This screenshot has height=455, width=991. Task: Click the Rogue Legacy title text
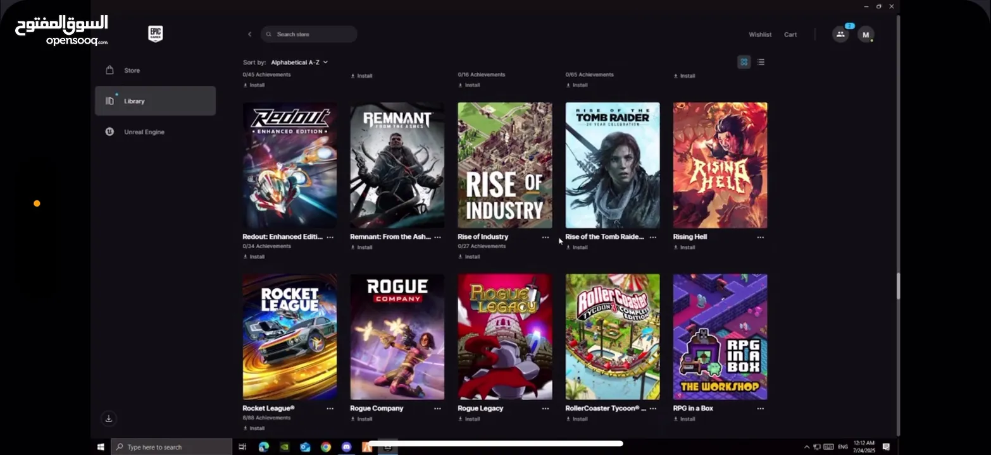pos(480,408)
